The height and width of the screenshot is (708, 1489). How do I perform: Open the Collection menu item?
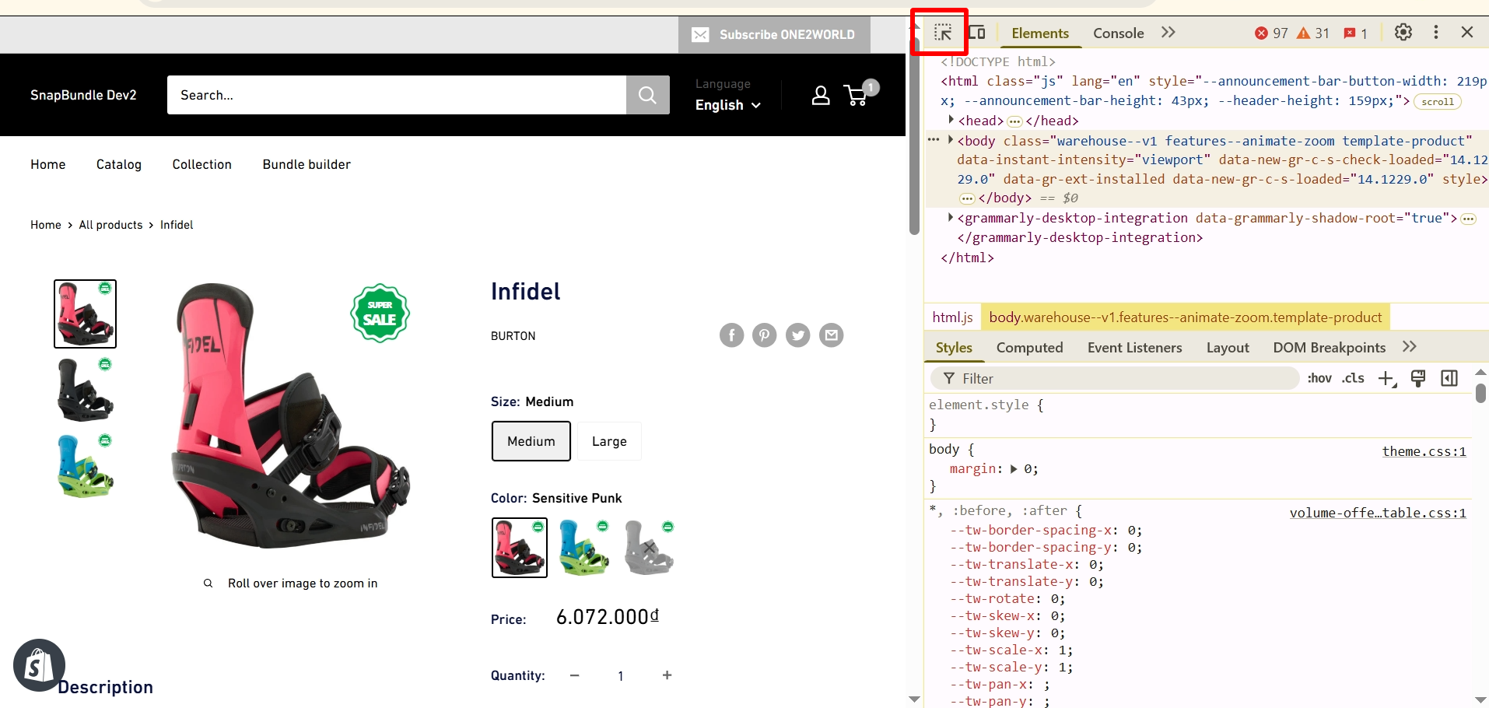[x=202, y=164]
